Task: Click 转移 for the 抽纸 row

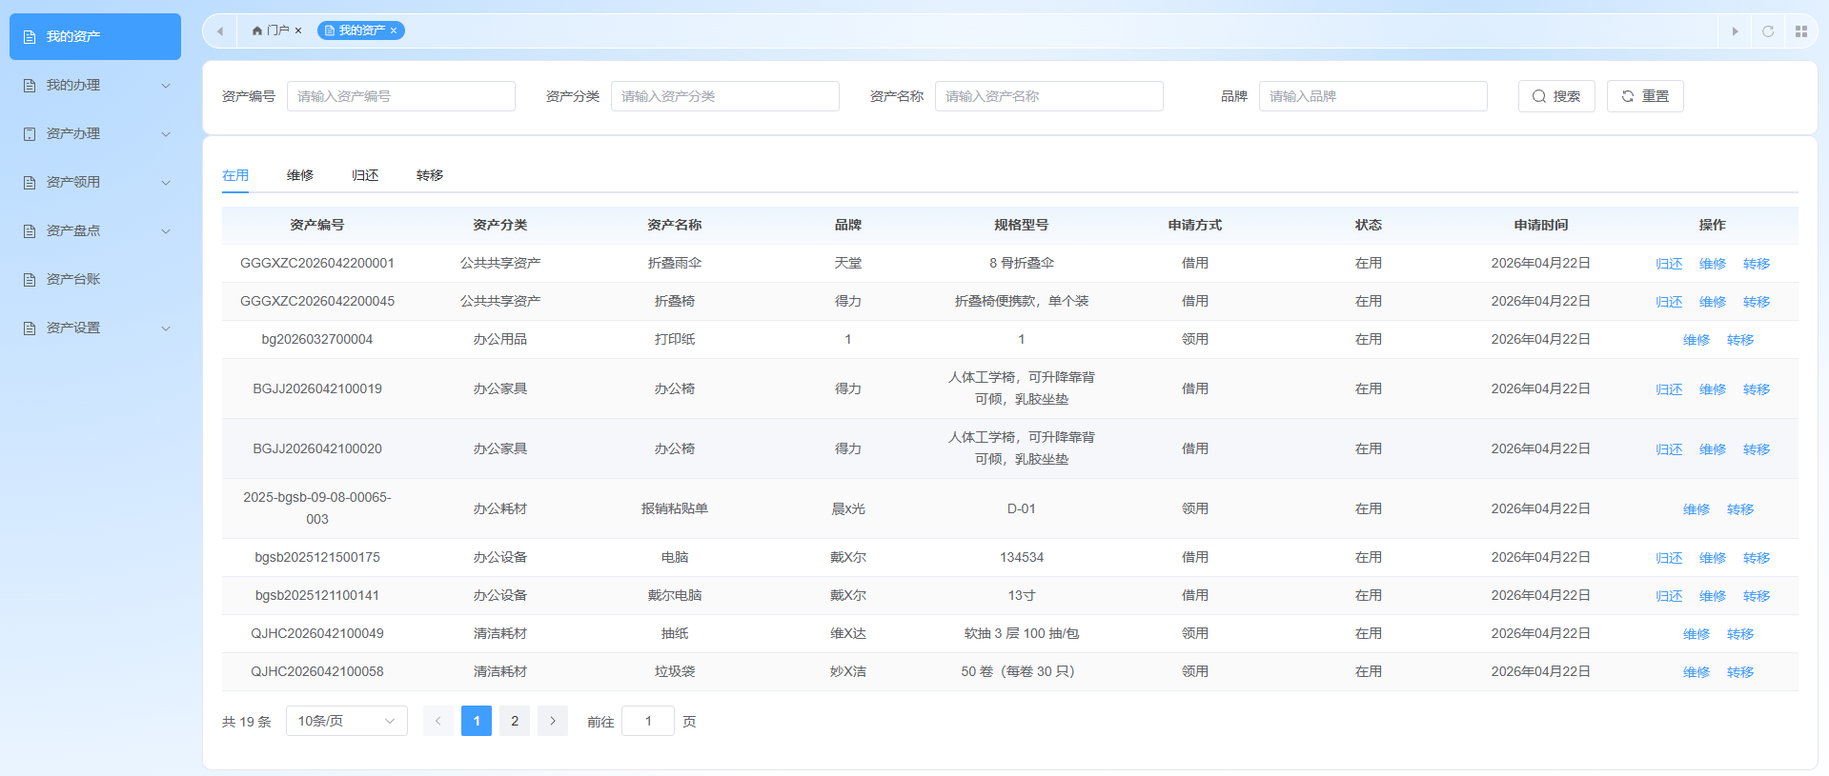Action: tap(1740, 634)
